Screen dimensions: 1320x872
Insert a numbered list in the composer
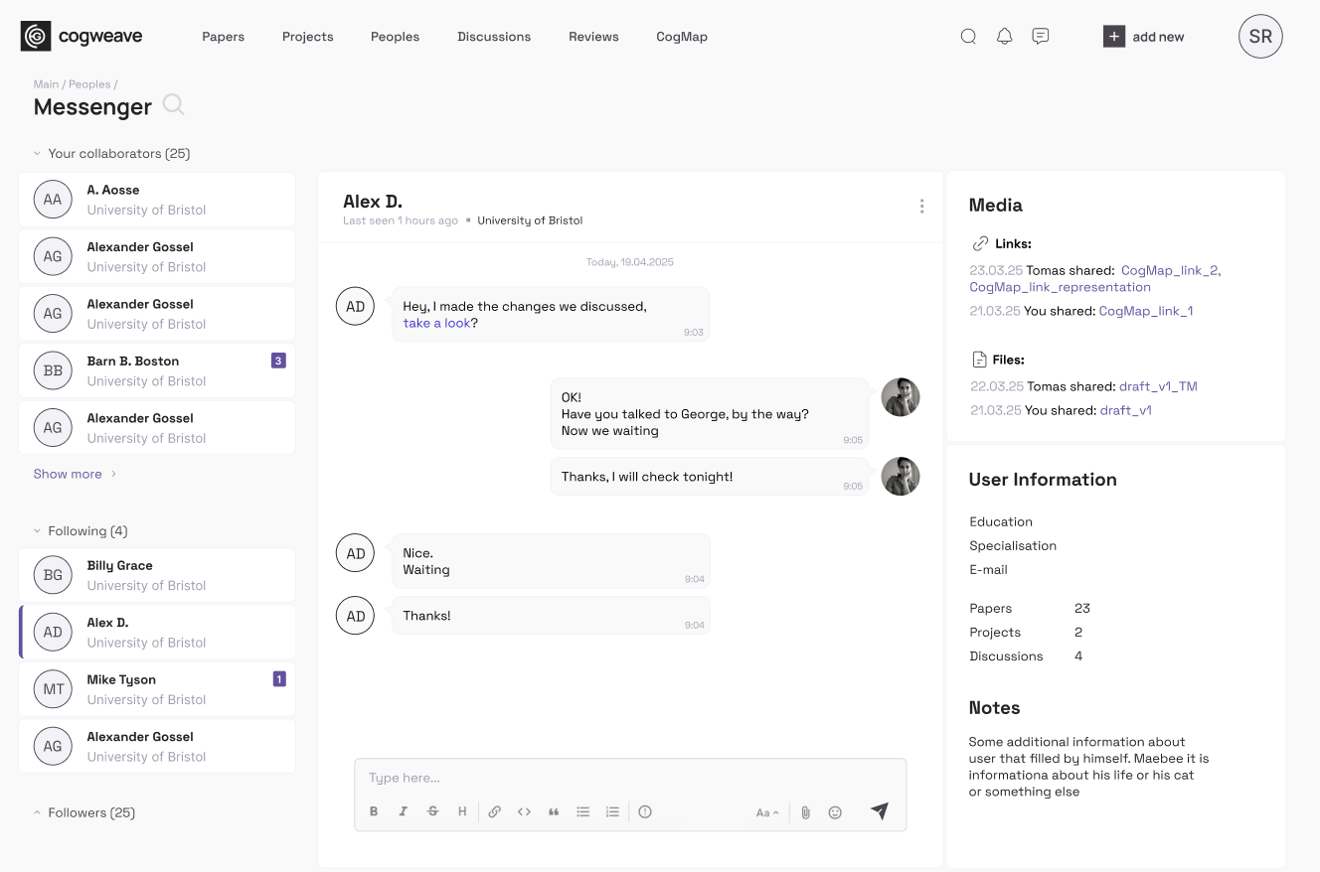(612, 811)
